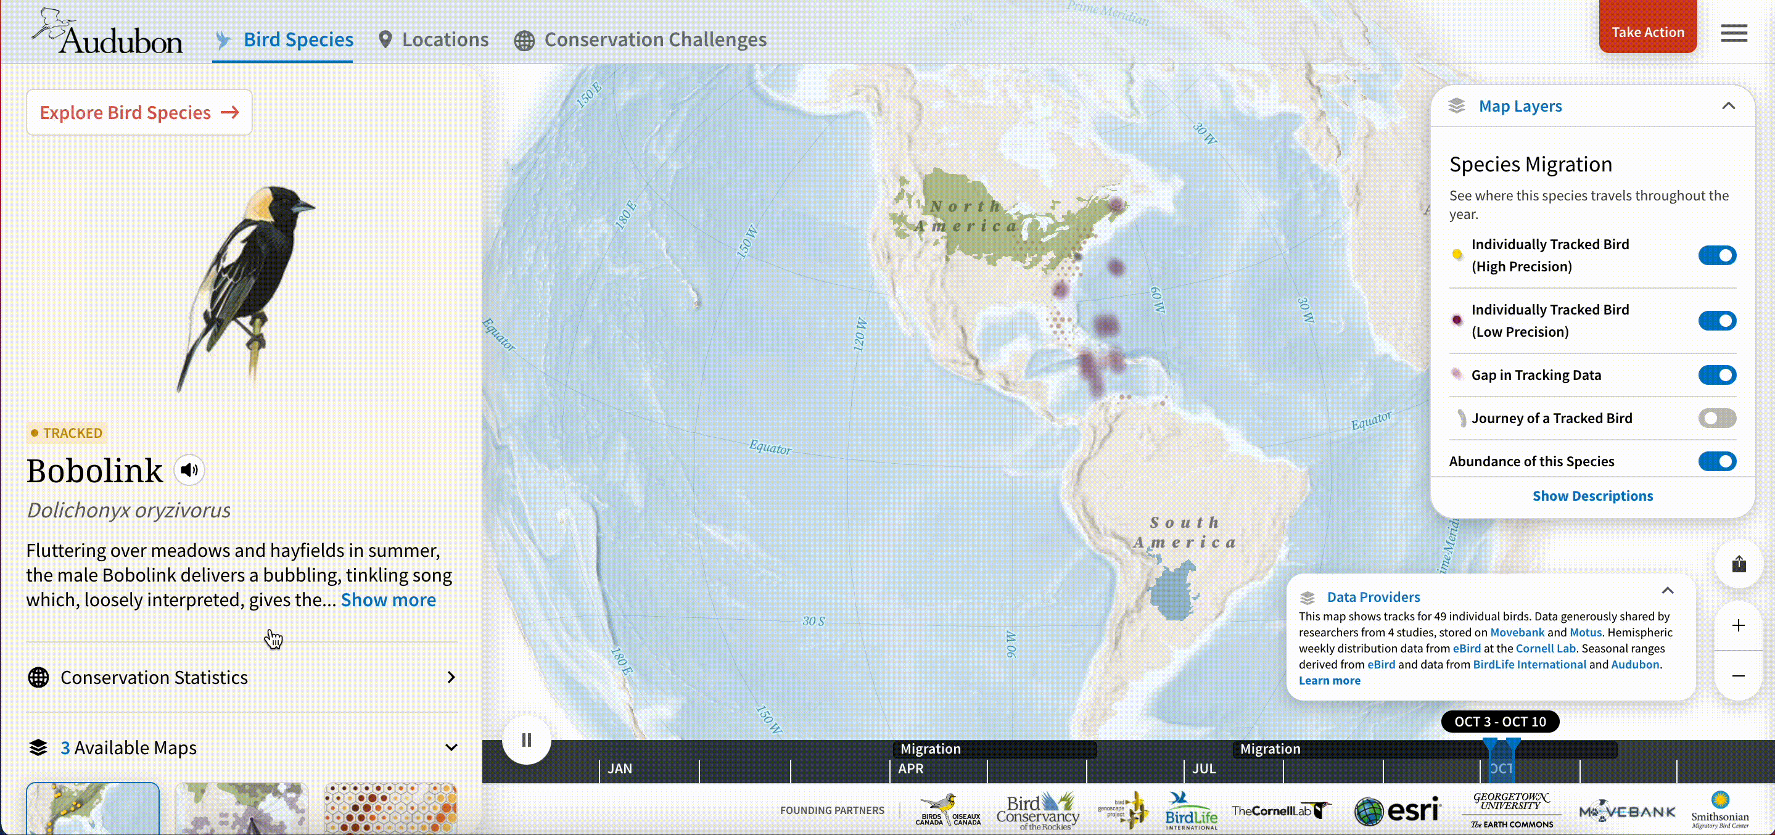Collapse the 3 Available Maps section
The image size is (1775, 835).
pos(451,747)
